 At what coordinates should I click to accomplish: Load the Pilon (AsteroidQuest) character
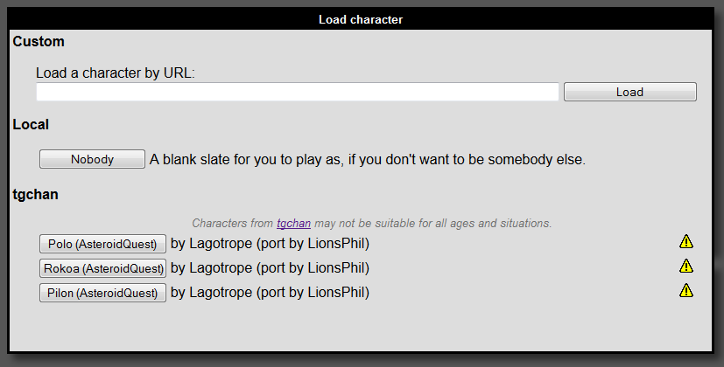click(x=102, y=293)
